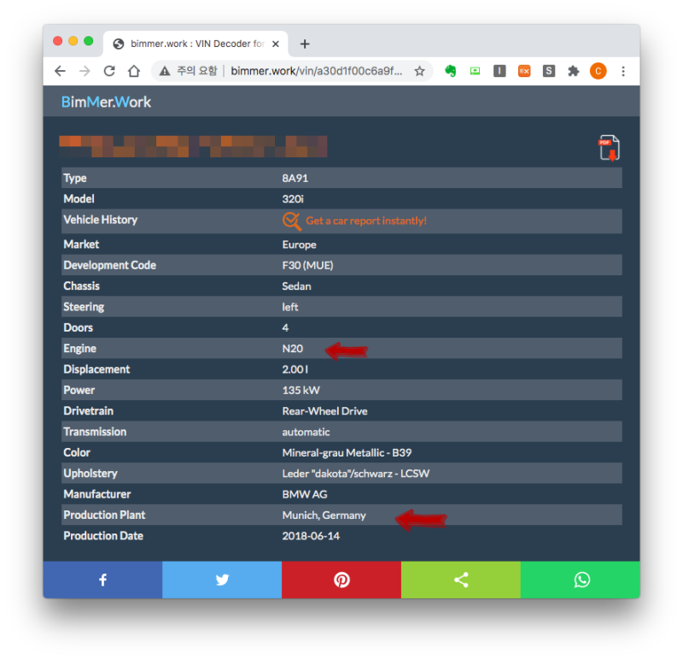Close the bimmer.work tab
The image size is (683, 660).
pos(275,44)
